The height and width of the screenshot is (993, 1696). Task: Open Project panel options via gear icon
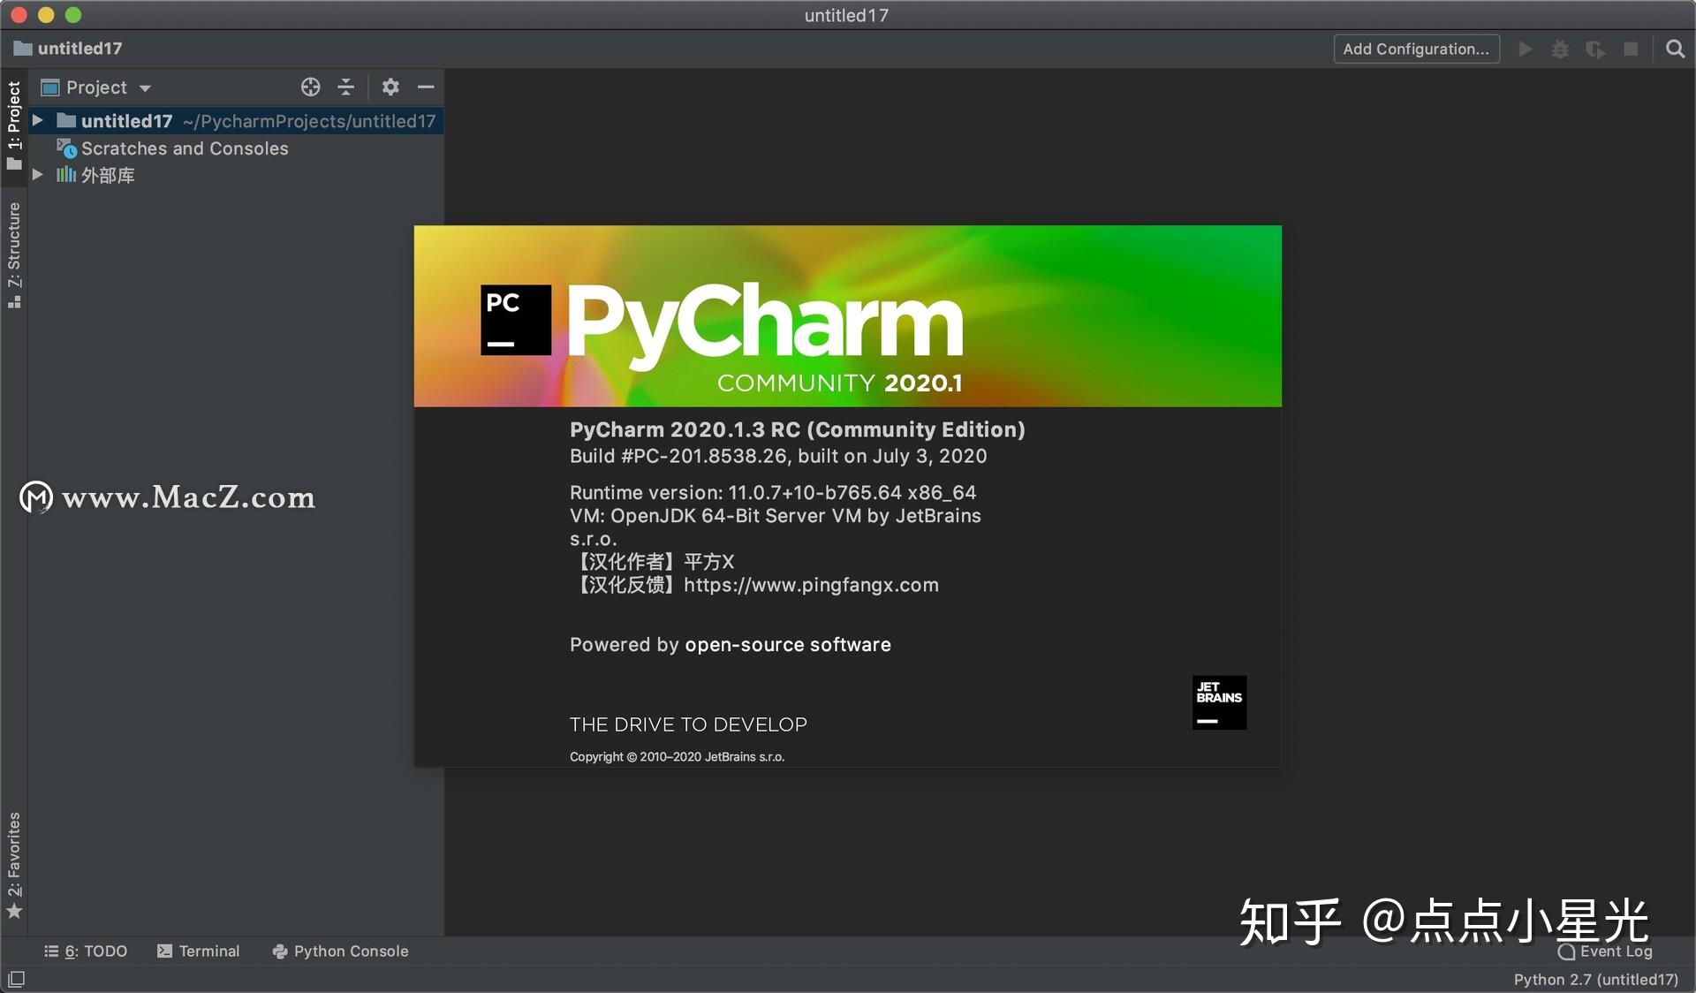pos(390,87)
